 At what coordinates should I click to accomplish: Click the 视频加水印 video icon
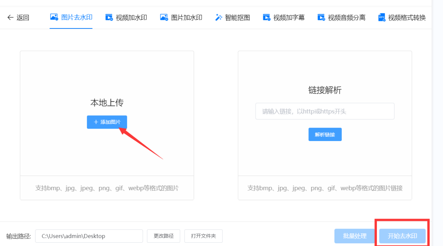tap(109, 17)
